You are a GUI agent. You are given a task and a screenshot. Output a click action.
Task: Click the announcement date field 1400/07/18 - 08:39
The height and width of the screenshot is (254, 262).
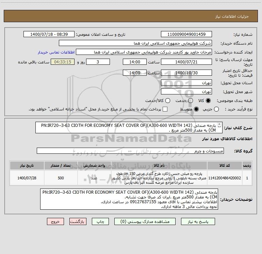pyautogui.click(x=49, y=34)
